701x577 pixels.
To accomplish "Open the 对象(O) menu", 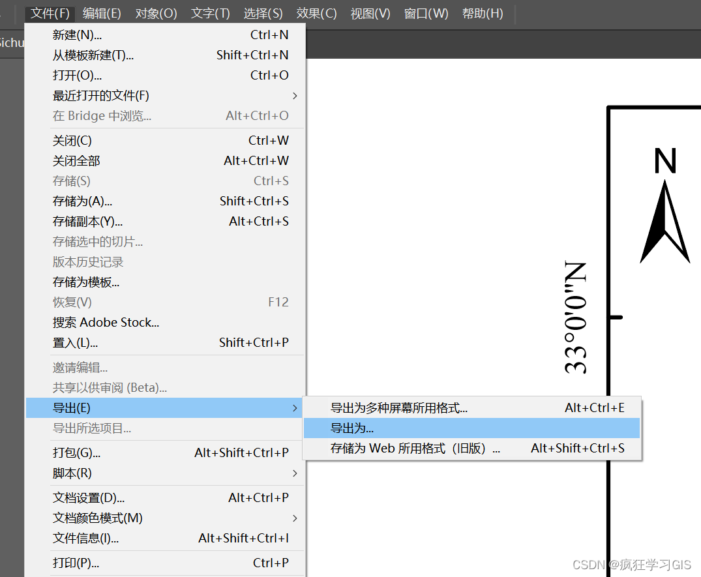I will (156, 14).
